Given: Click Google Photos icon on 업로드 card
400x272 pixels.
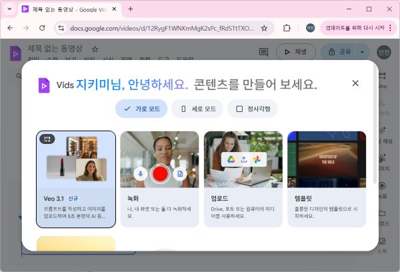Looking at the screenshot, I should tap(257, 159).
